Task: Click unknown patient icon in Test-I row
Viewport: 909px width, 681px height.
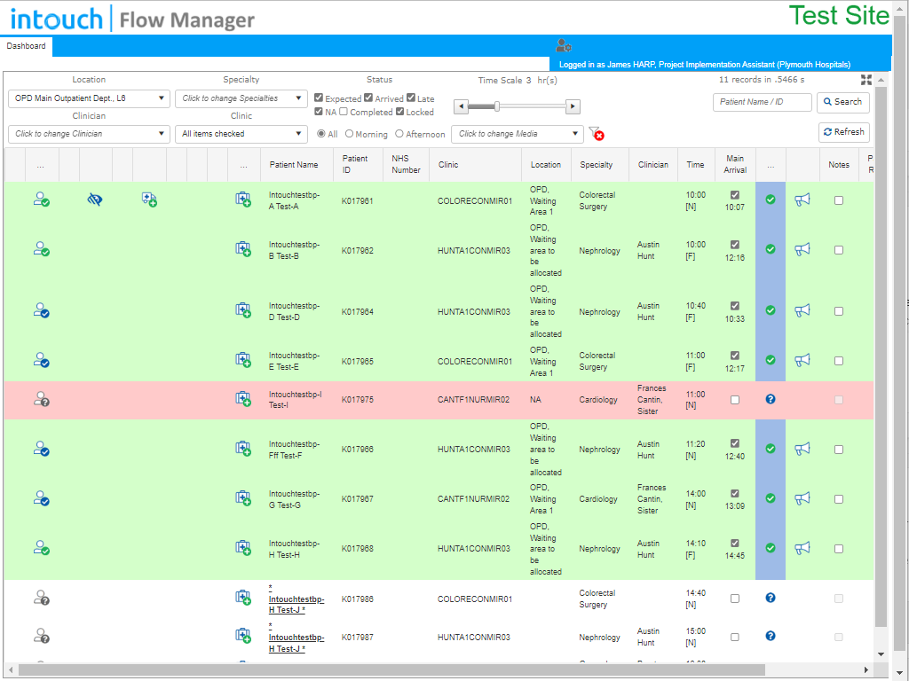Action: tap(41, 399)
